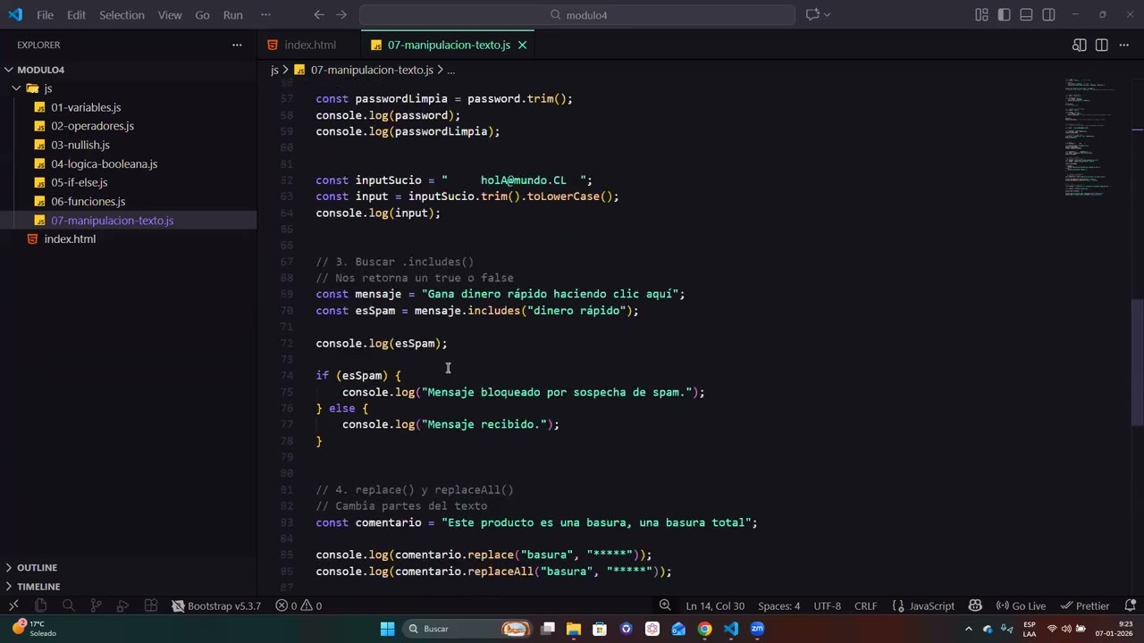Viewport: 1144px width, 643px height.
Task: Switch to the index.html editor tab
Action: tap(309, 45)
